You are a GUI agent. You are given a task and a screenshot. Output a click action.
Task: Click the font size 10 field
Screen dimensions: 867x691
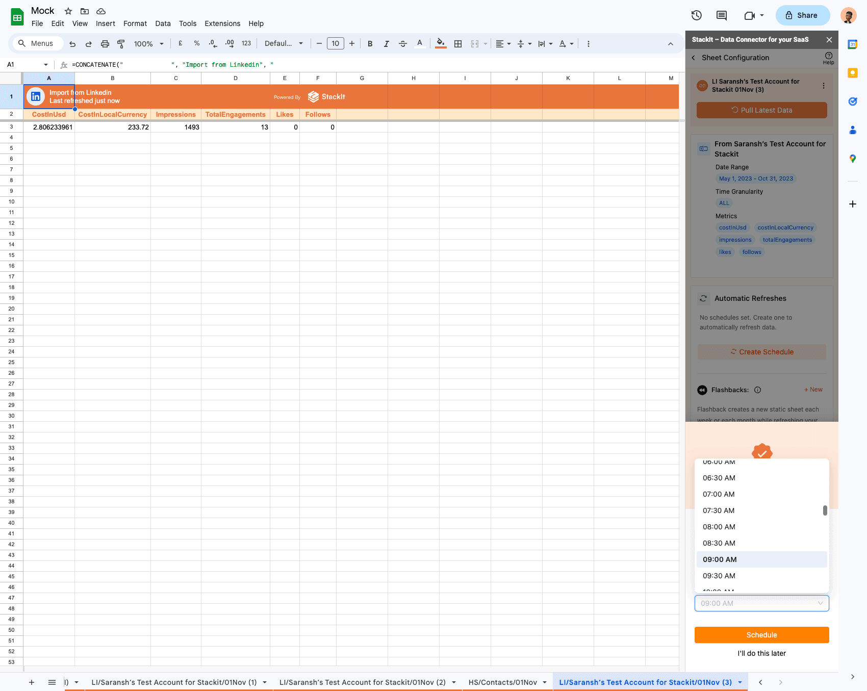[336, 44]
